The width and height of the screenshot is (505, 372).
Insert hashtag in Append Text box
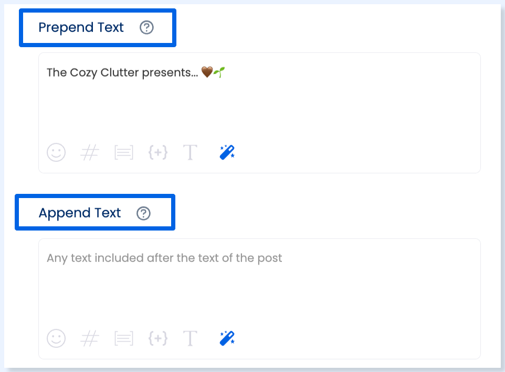[90, 338]
